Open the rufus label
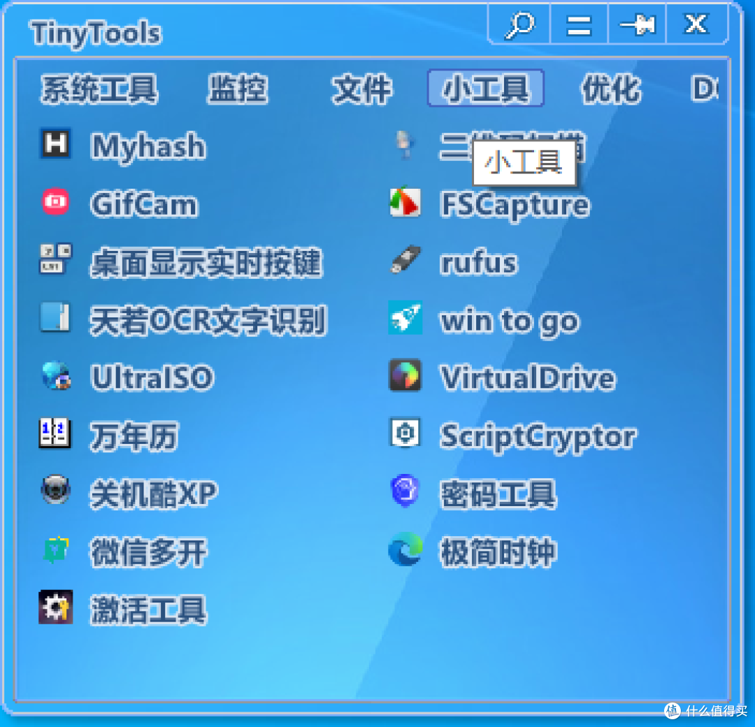755x727 pixels. click(479, 263)
